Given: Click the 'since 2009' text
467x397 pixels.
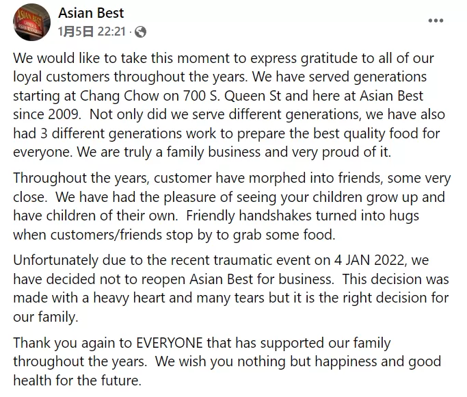Looking at the screenshot, I should point(46,114).
